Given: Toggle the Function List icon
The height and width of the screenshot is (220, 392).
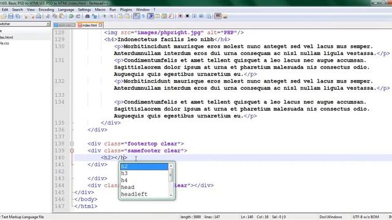Looking at the screenshot, I should (x=171, y=16).
